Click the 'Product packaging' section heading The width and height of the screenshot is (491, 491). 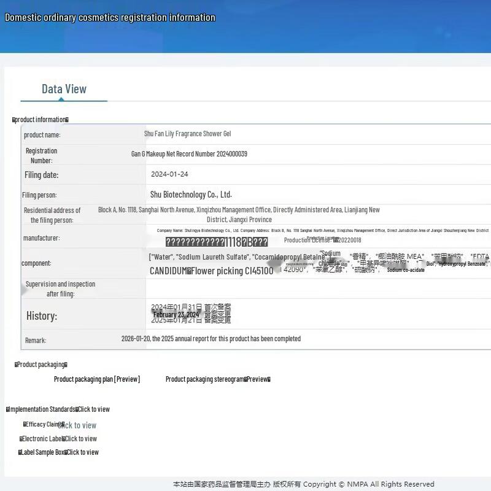(41, 365)
